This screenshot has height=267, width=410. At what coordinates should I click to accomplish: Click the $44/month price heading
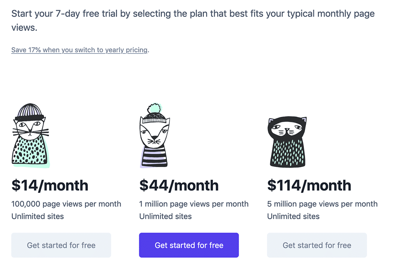(x=179, y=185)
